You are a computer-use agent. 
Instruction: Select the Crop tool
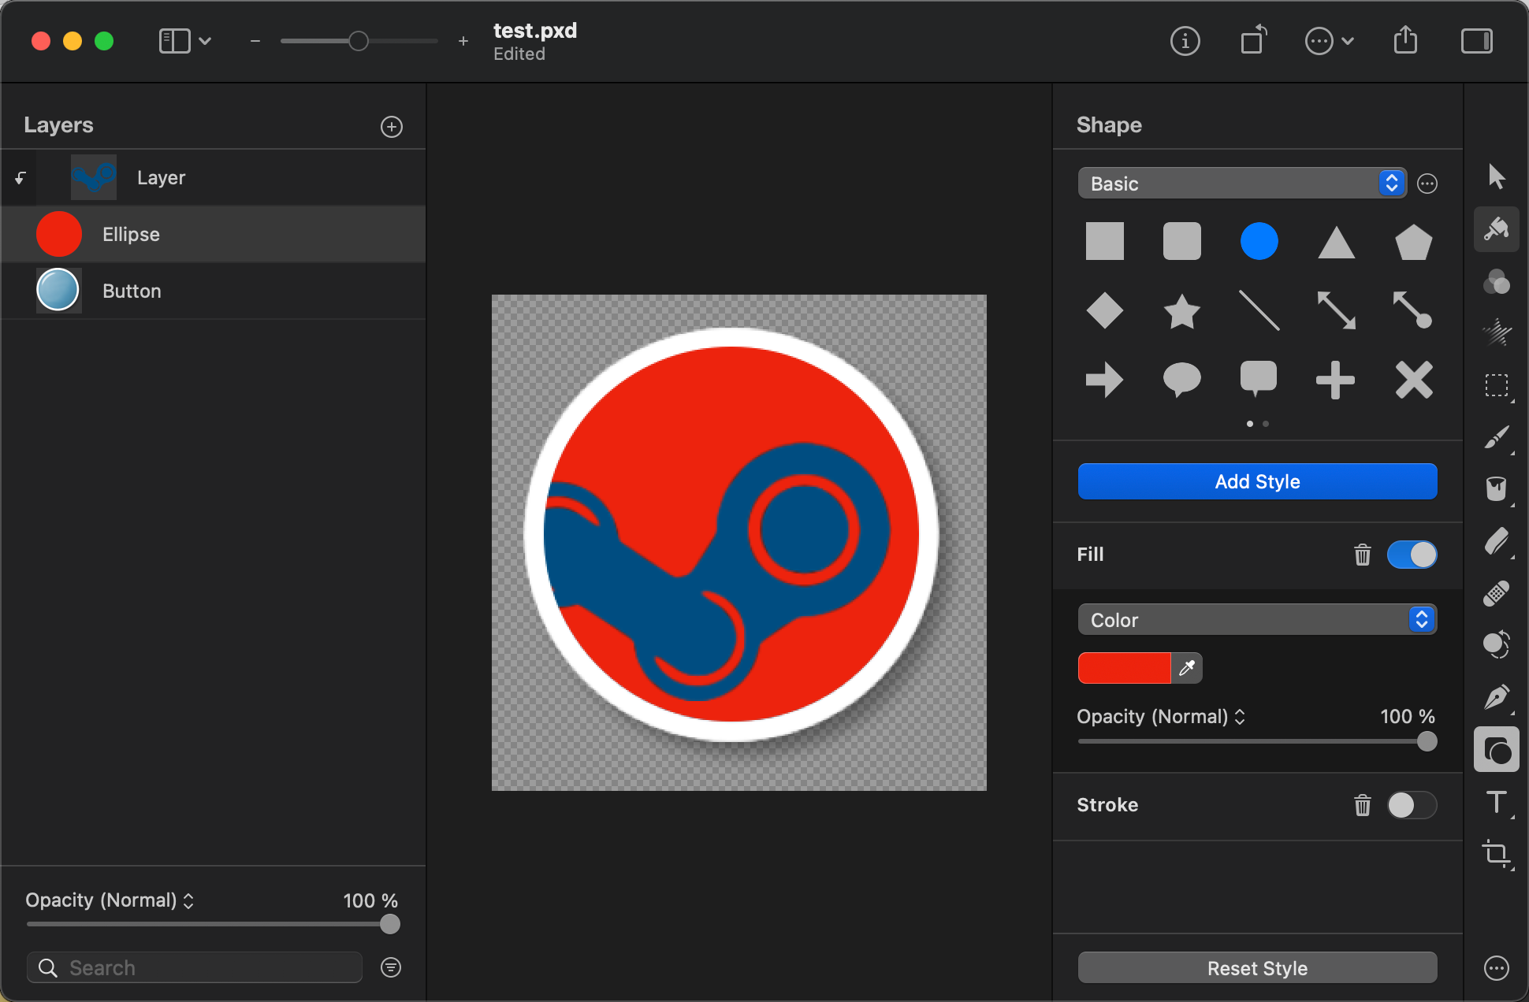(x=1497, y=854)
